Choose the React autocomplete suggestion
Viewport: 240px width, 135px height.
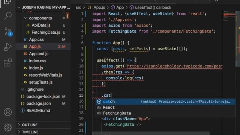coord(166,108)
